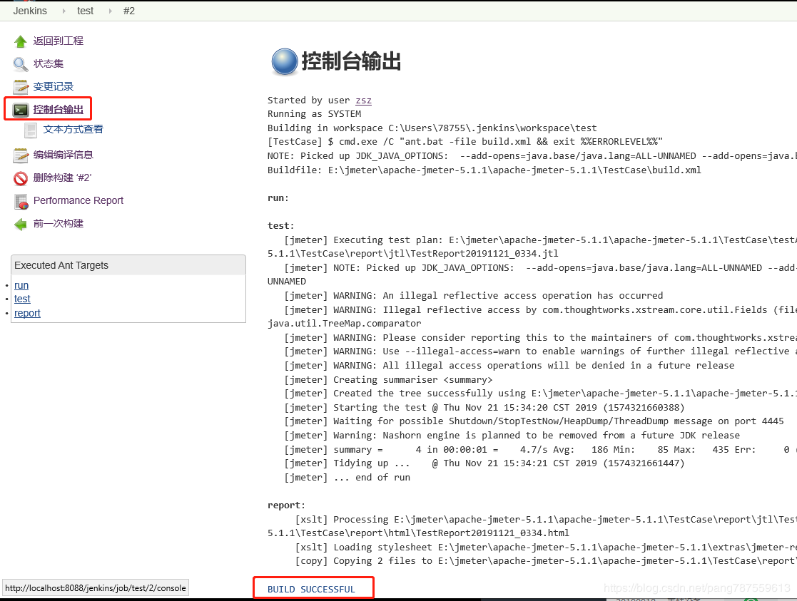The image size is (797, 601).
Task: Click the red prohibited icon for delete build
Action: click(21, 178)
